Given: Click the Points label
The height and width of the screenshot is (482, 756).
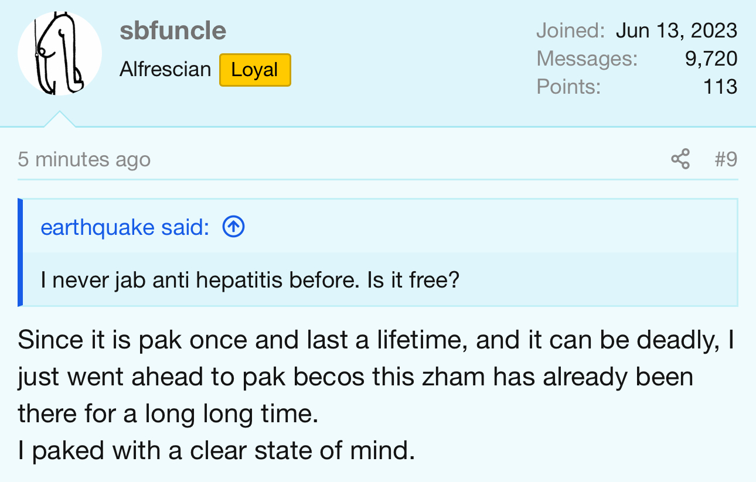Looking at the screenshot, I should tap(568, 87).
